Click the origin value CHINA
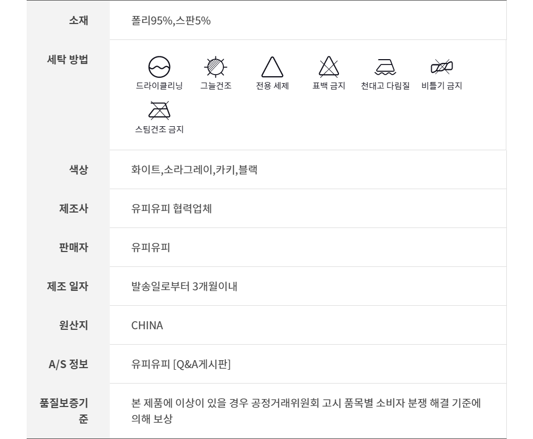Viewport: 533px width, 439px height. click(x=147, y=326)
